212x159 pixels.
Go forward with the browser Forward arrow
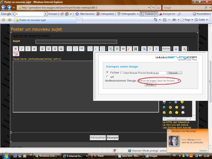click(x=9, y=8)
